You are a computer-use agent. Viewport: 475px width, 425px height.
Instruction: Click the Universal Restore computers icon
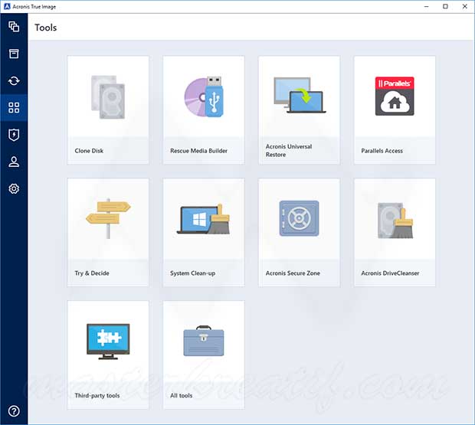click(300, 95)
